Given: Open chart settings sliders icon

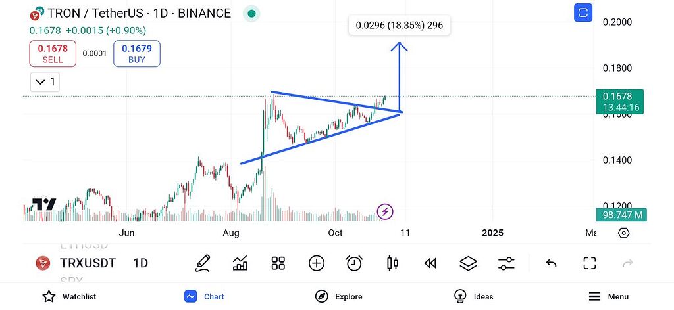Looking at the screenshot, I should click(x=506, y=263).
